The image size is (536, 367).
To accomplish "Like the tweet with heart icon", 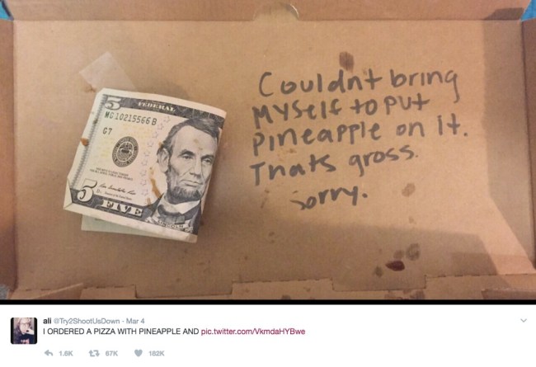I will click(138, 353).
